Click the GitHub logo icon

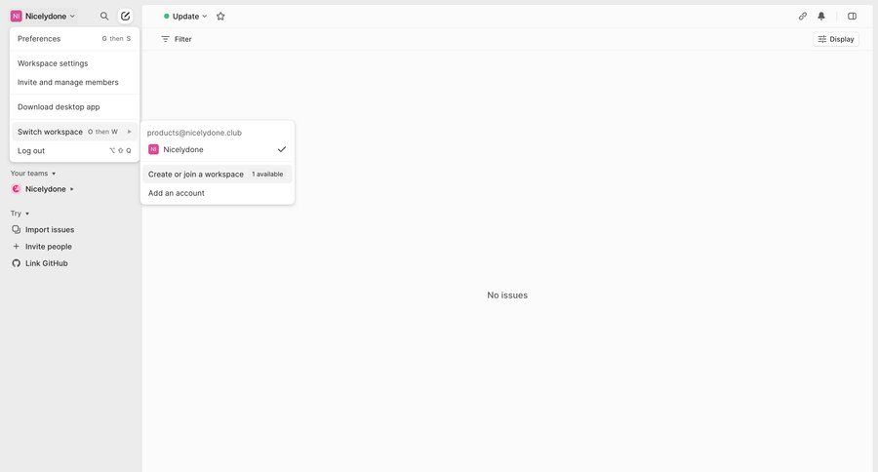pos(17,263)
